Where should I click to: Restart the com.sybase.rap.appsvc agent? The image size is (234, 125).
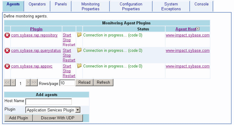(69, 76)
